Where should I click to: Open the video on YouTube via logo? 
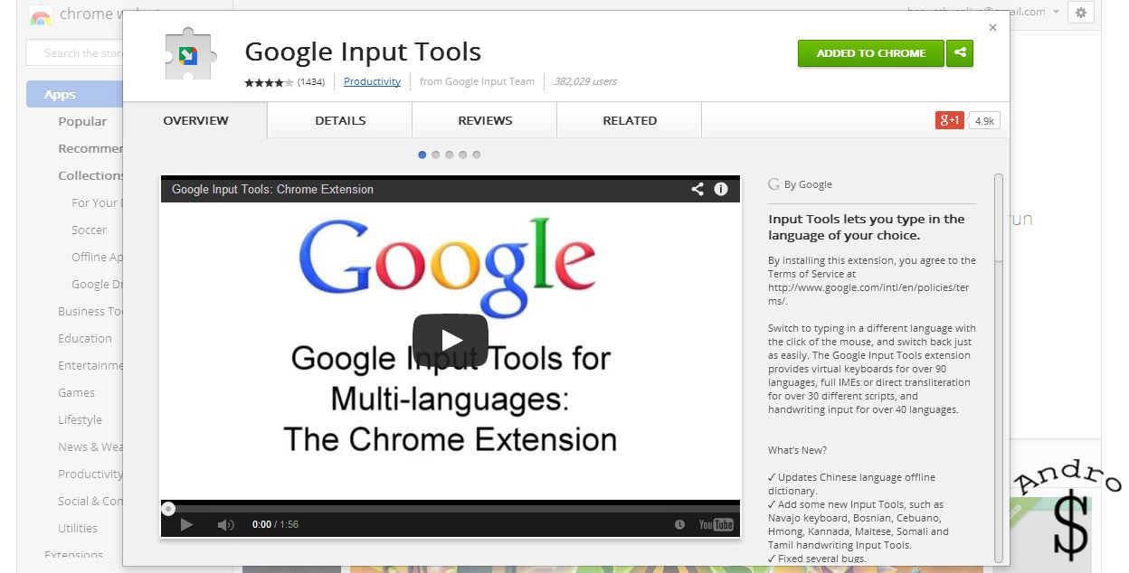point(716,525)
